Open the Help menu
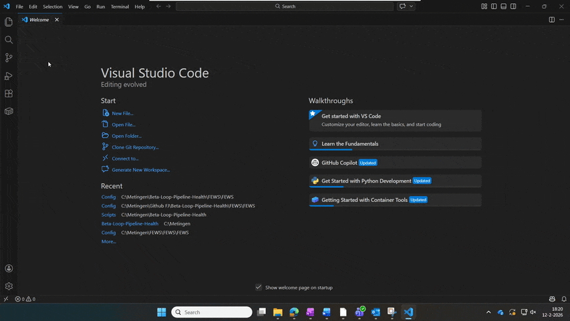The height and width of the screenshot is (321, 570). [x=140, y=7]
